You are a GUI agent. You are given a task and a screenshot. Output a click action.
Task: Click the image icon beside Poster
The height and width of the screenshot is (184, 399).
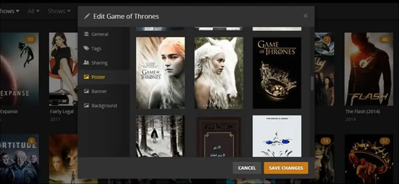(x=86, y=77)
